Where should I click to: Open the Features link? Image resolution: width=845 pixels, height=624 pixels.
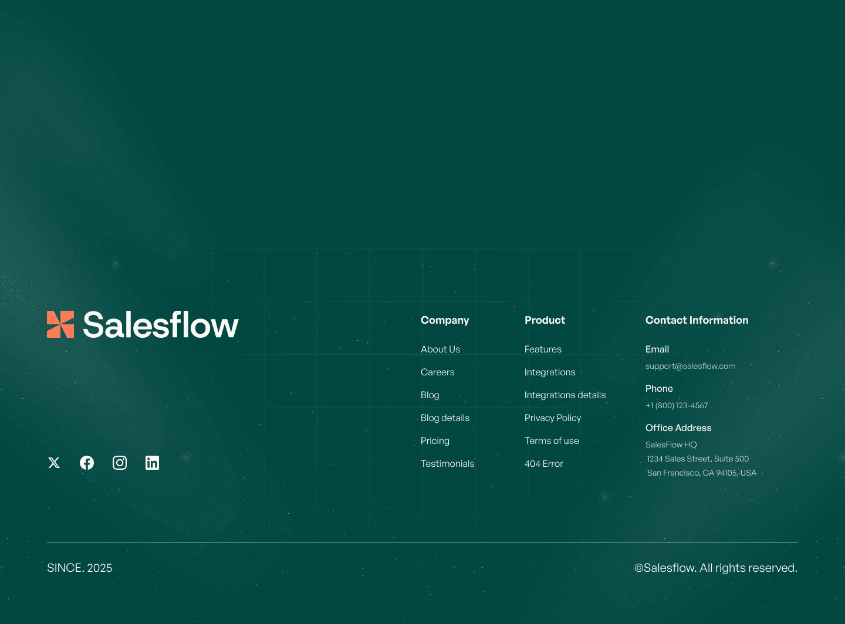543,349
